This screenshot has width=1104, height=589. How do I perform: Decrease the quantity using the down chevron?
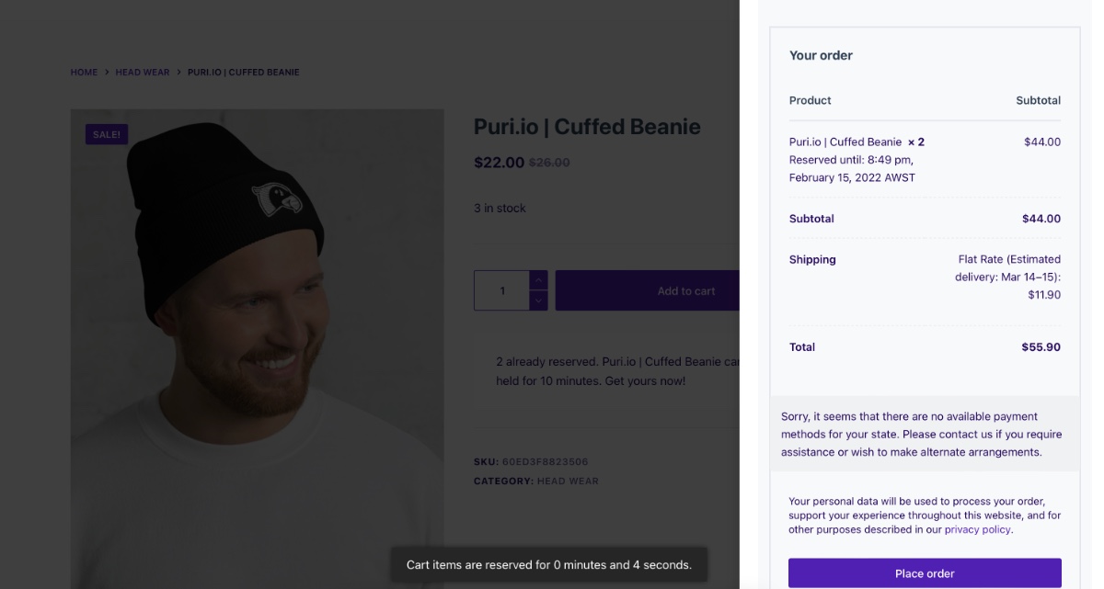[x=540, y=301]
